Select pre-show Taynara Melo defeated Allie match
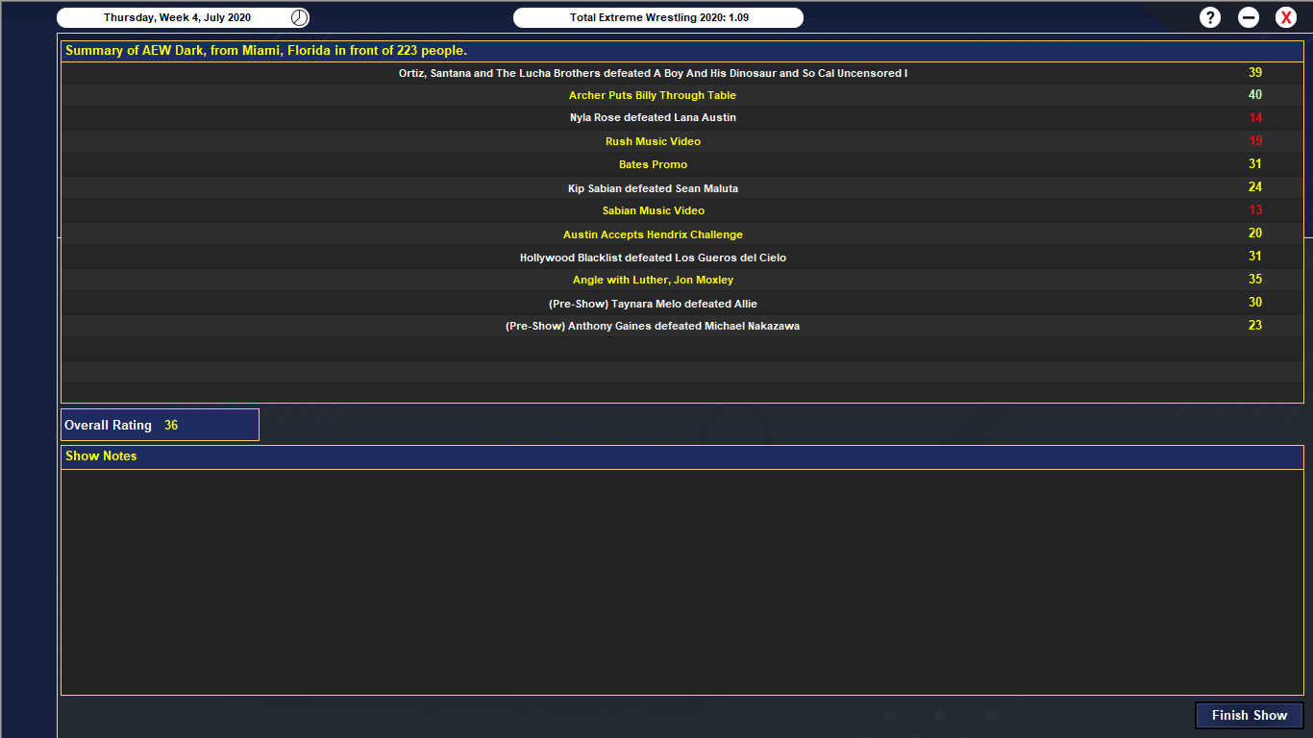 [x=652, y=304]
